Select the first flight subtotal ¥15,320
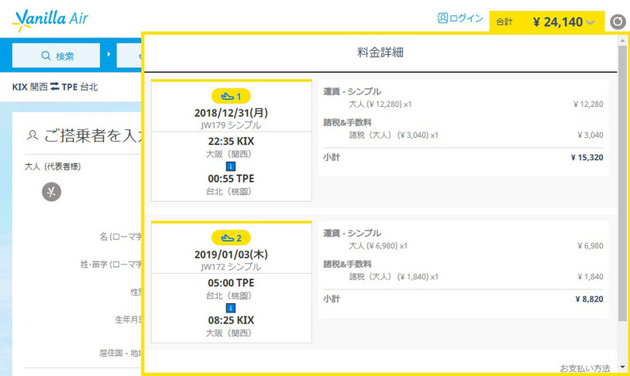Screen dimensions: 630x376 click(586, 157)
